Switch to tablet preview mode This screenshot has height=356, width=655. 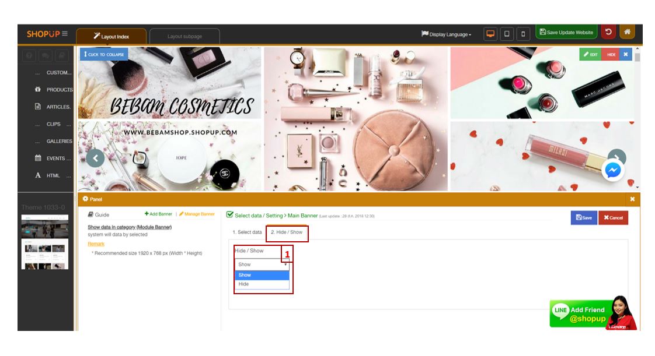[x=507, y=34]
